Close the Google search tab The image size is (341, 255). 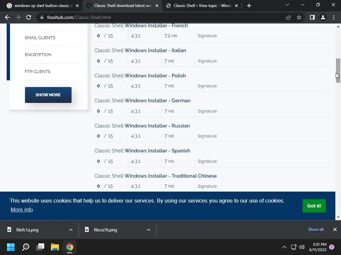pos(77,6)
